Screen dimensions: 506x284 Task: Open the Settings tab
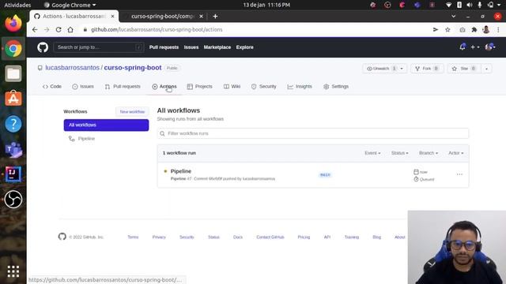[336, 86]
